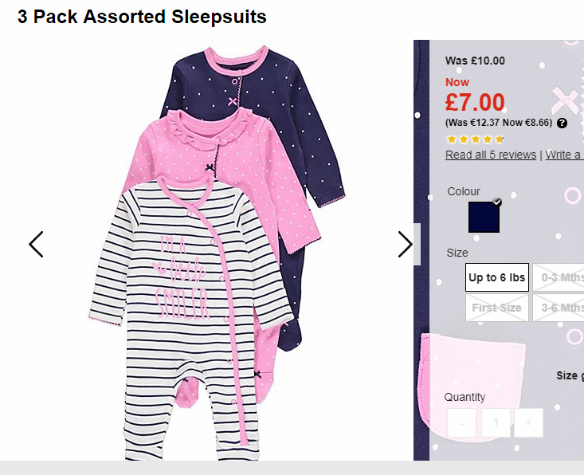584x475 pixels.
Task: Select the Up to 6 lbs size
Action: click(497, 277)
